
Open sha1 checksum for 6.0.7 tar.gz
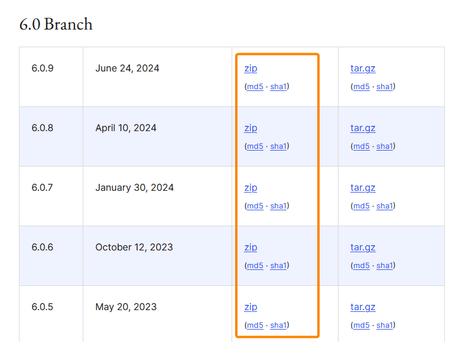pyautogui.click(x=385, y=206)
